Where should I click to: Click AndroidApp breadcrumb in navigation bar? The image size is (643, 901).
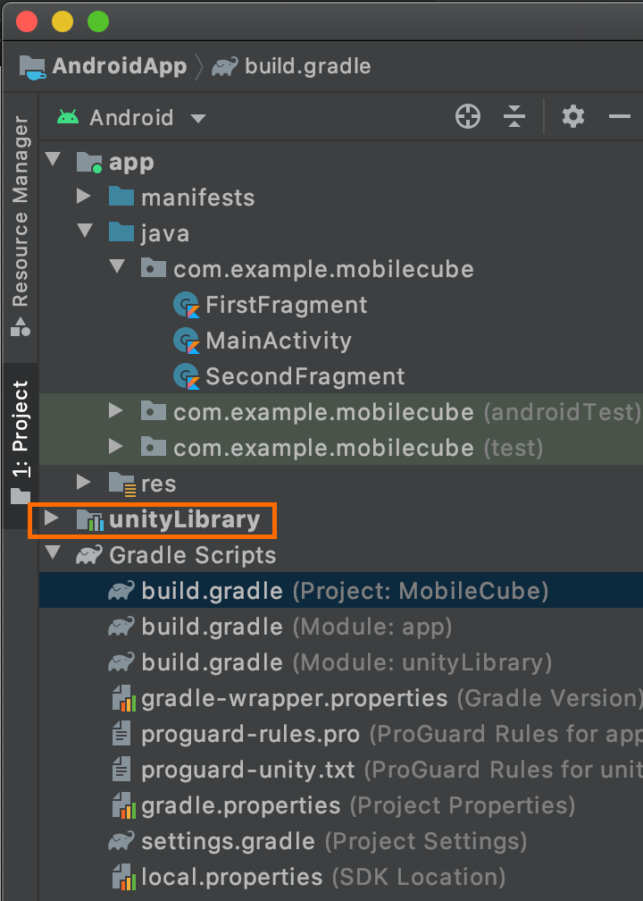120,66
